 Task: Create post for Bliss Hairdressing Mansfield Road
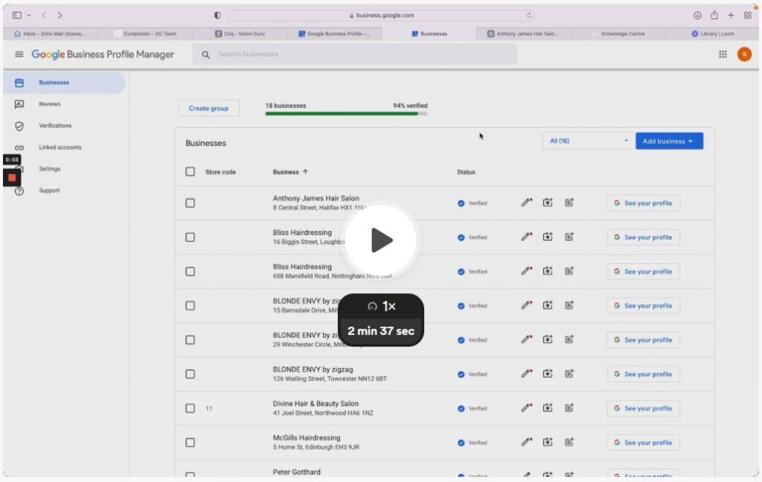coord(569,271)
